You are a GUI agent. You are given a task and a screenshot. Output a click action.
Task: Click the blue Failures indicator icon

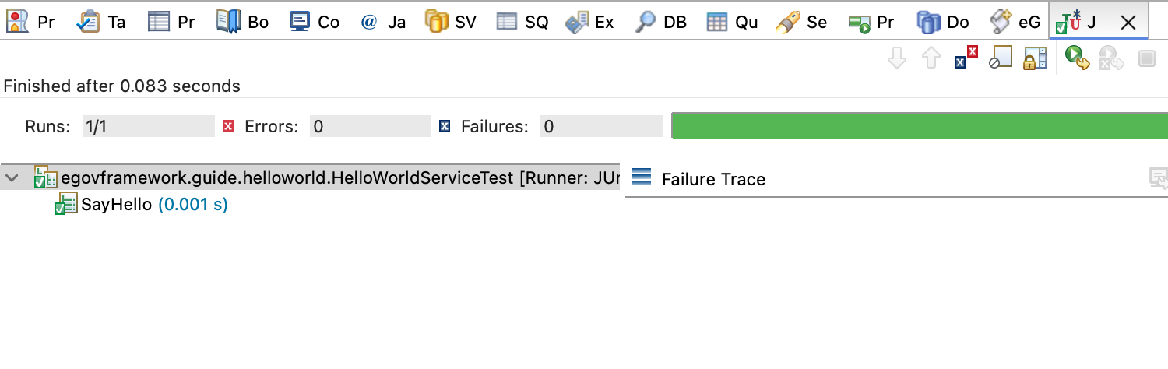pos(445,126)
